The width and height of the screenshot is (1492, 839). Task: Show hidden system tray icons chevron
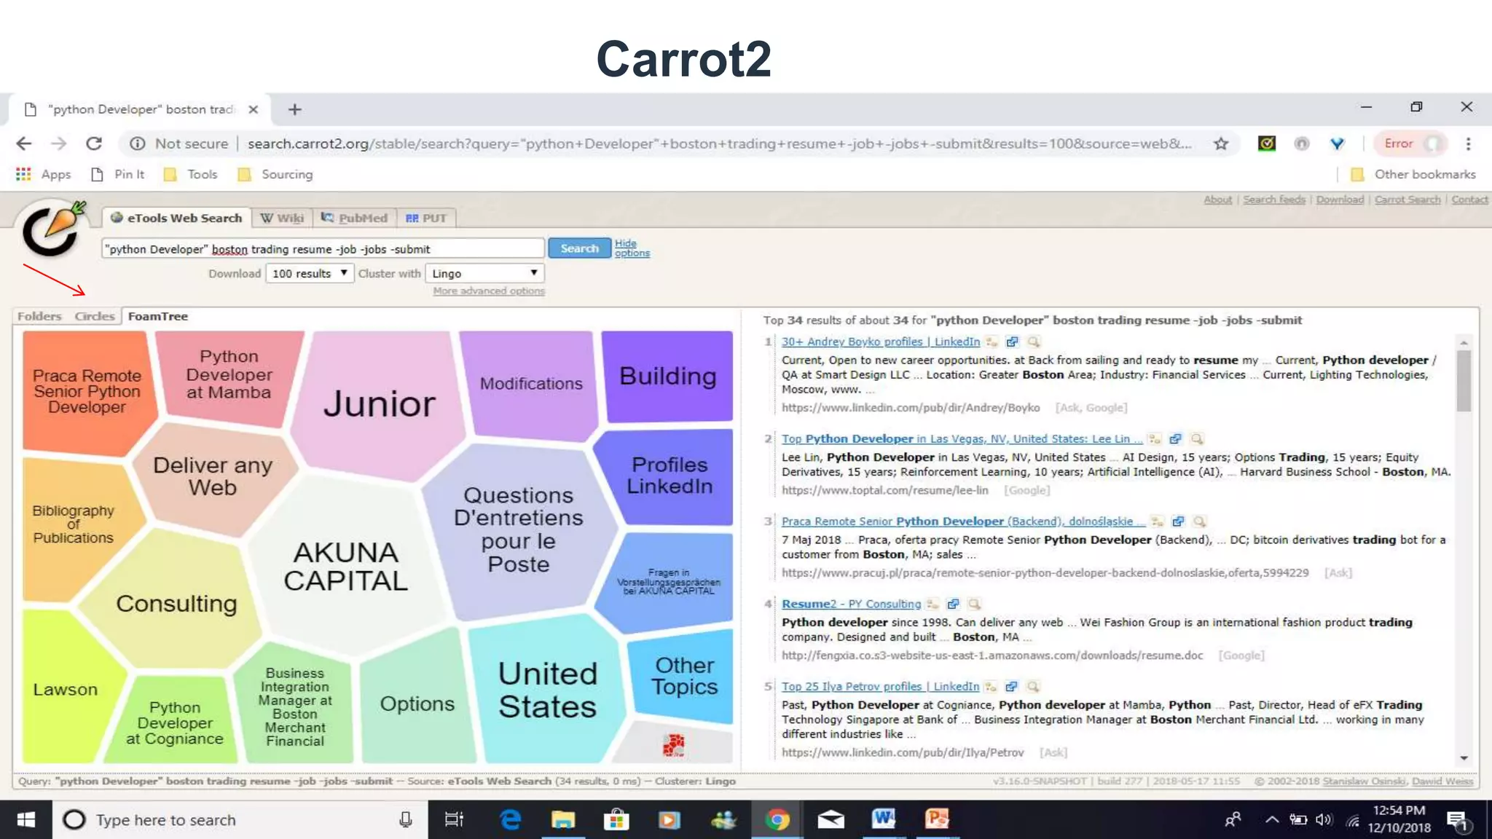(1272, 819)
